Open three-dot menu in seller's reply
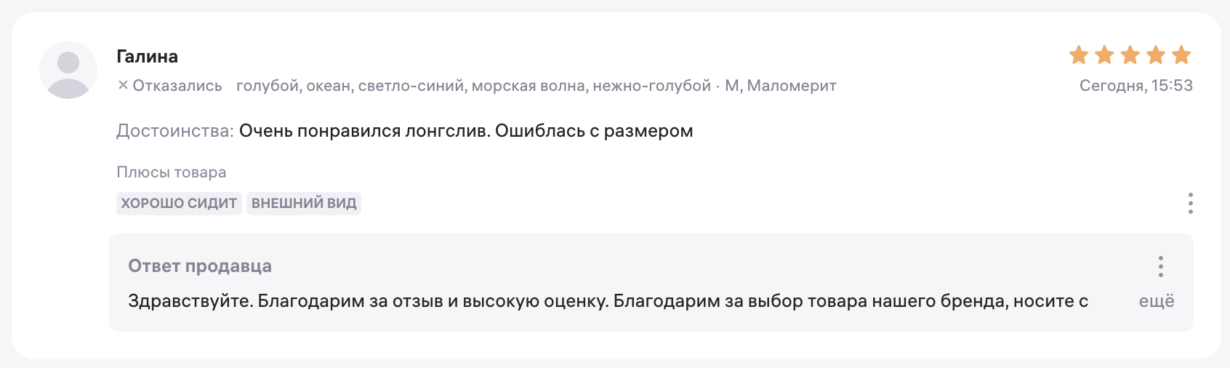The height and width of the screenshot is (368, 1230). 1160,267
